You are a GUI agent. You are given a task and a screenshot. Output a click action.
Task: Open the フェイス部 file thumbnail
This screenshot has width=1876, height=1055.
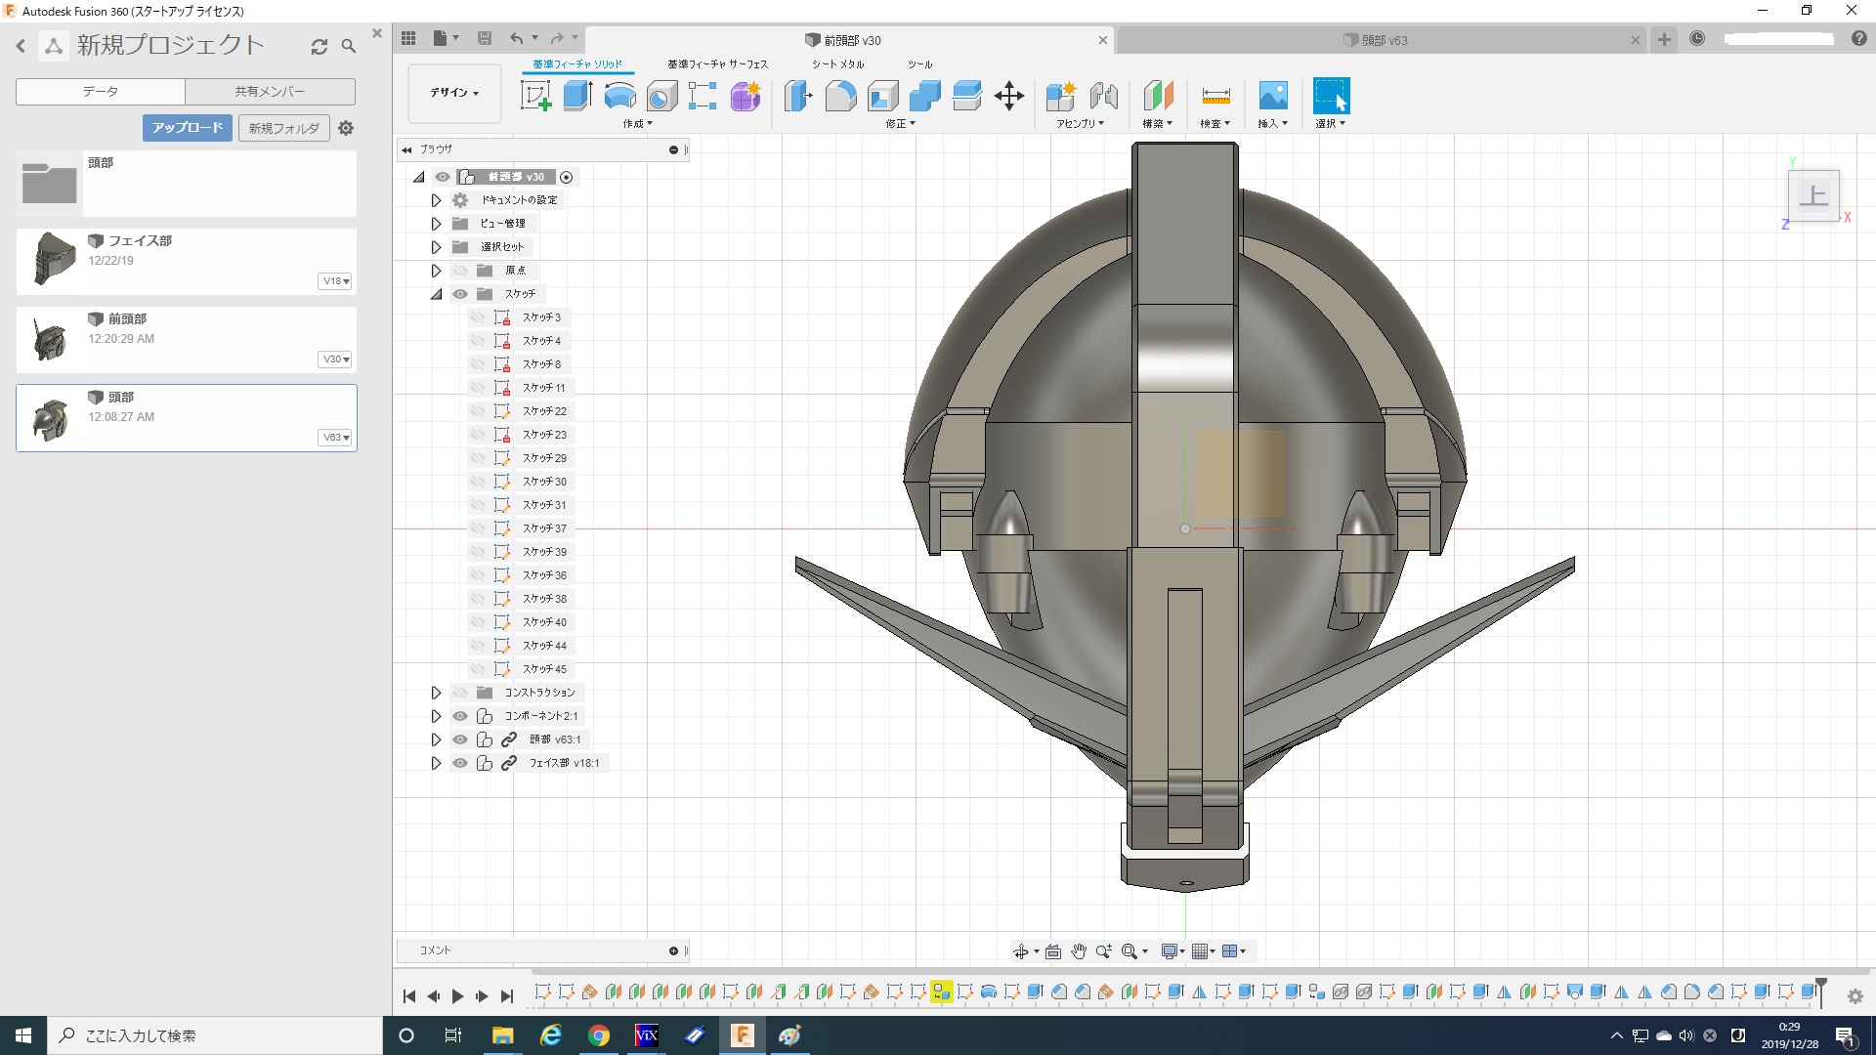(53, 259)
